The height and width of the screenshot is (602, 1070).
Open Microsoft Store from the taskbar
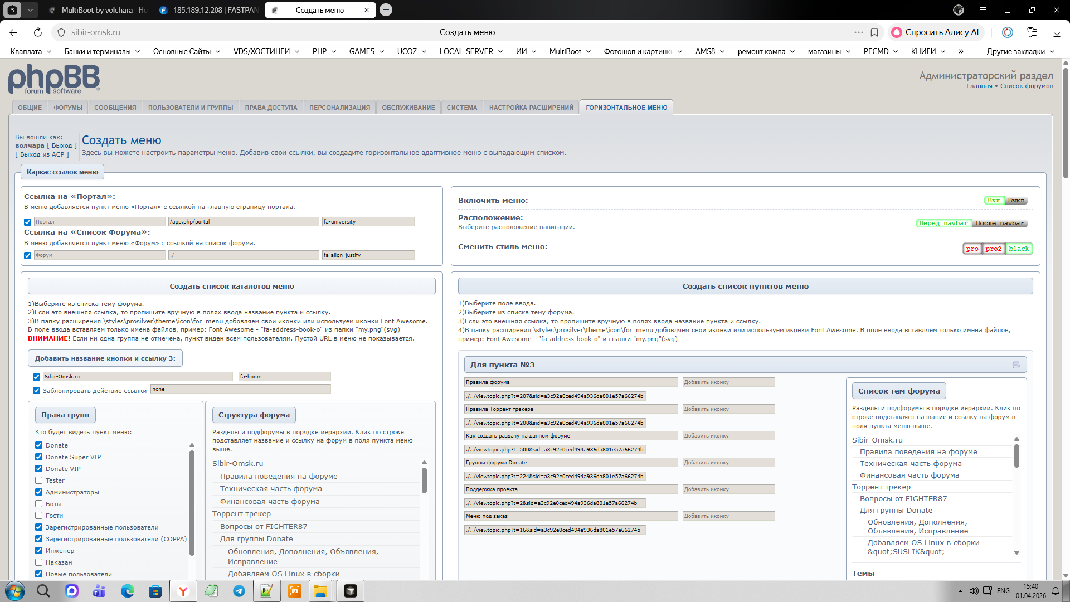tap(155, 591)
